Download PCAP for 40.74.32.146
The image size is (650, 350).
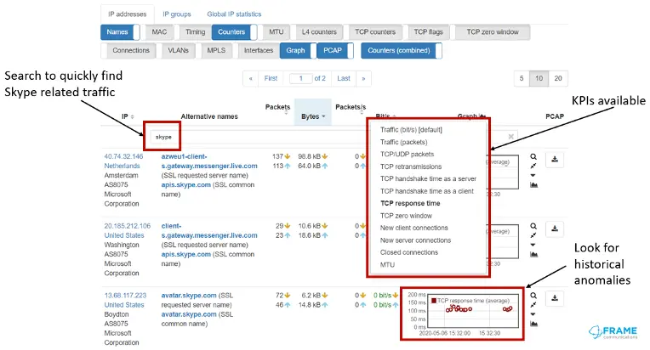pos(555,159)
